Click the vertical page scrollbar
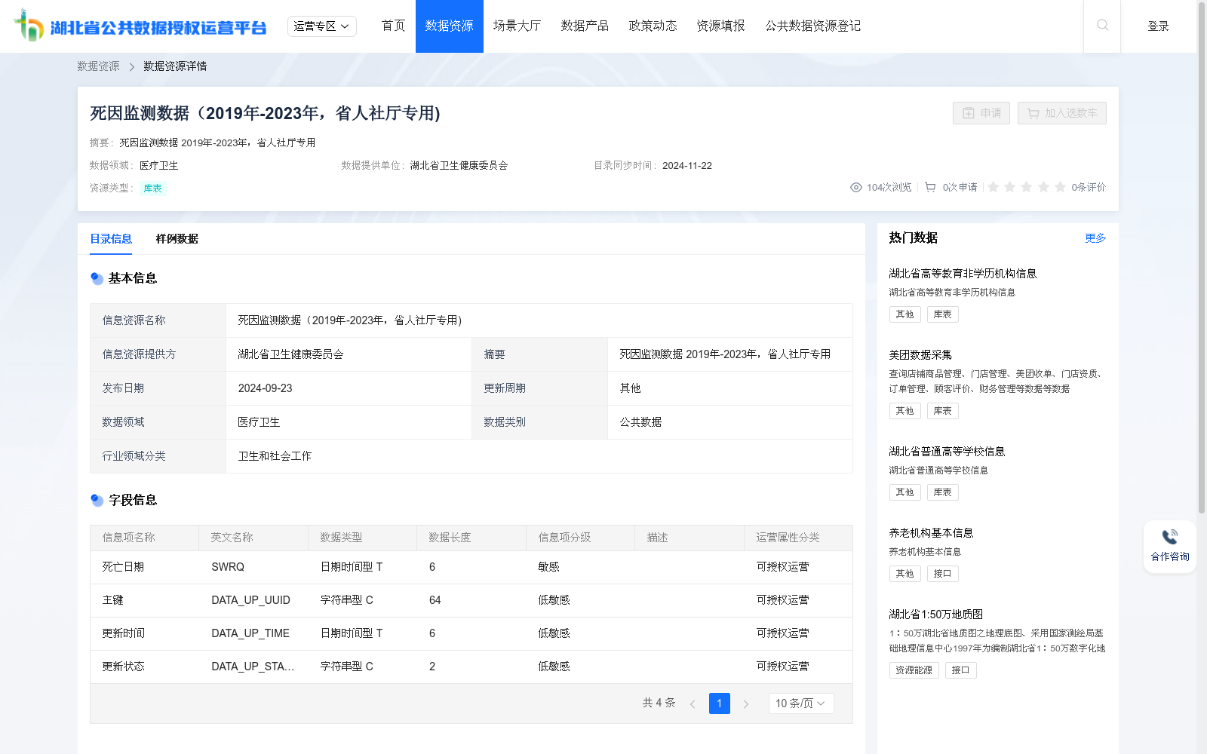 pyautogui.click(x=1202, y=256)
